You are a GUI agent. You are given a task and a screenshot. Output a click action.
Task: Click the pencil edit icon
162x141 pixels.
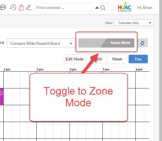[29, 8]
